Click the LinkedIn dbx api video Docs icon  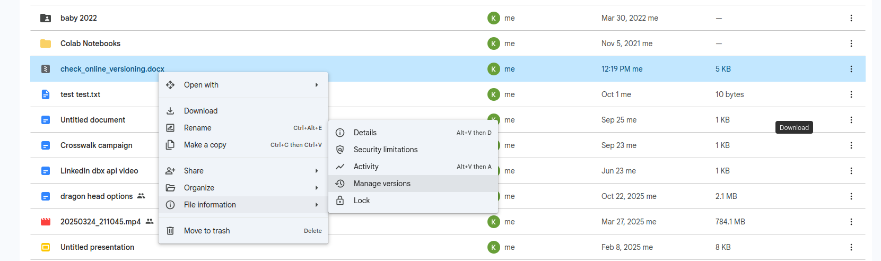[46, 171]
